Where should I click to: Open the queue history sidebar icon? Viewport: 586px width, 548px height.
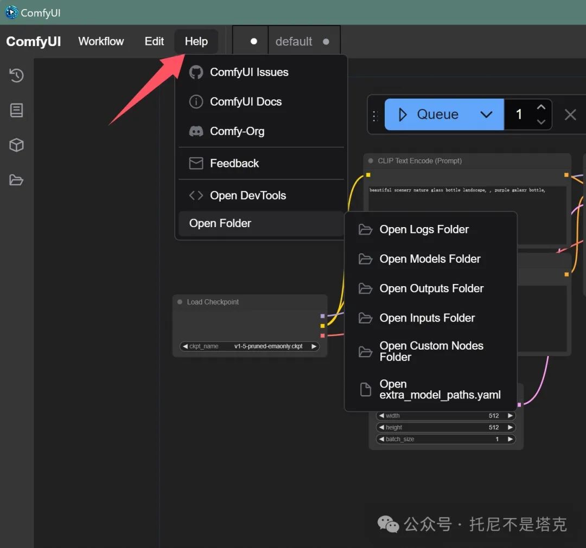click(16, 75)
